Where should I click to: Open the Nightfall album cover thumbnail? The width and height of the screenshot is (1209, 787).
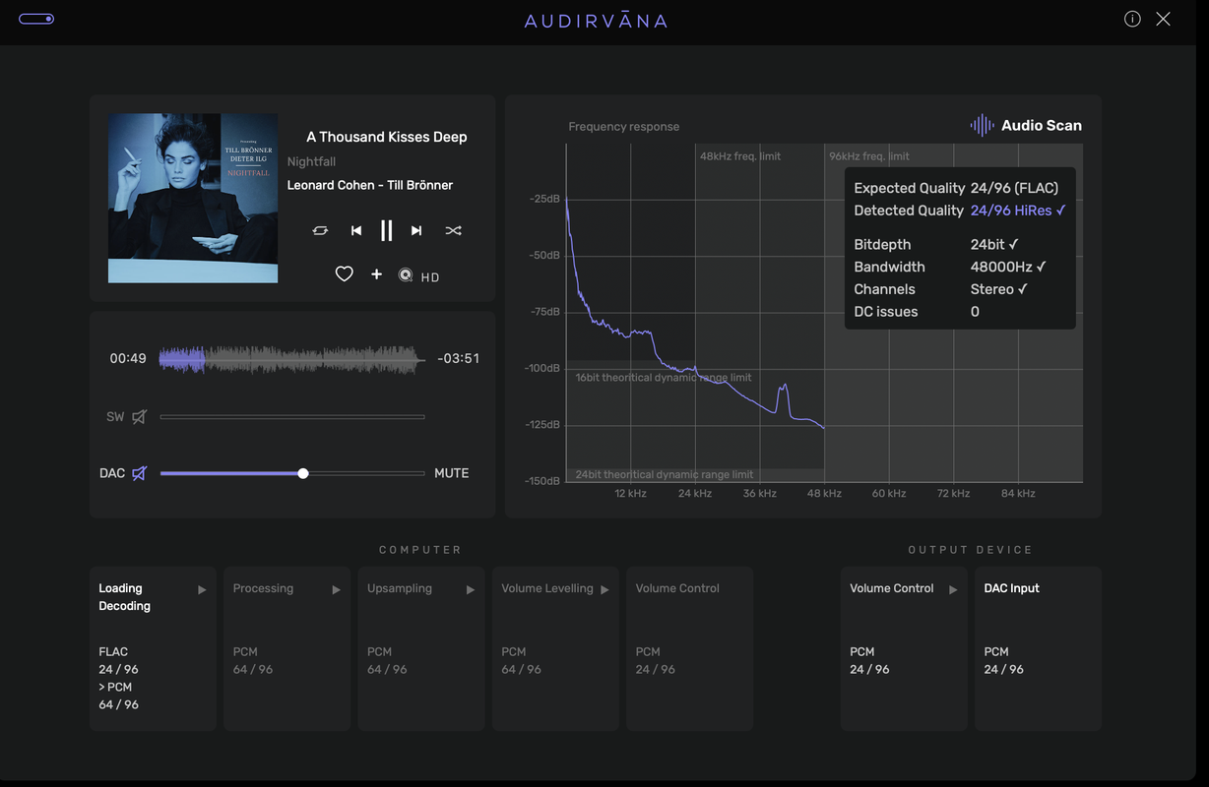(x=193, y=198)
